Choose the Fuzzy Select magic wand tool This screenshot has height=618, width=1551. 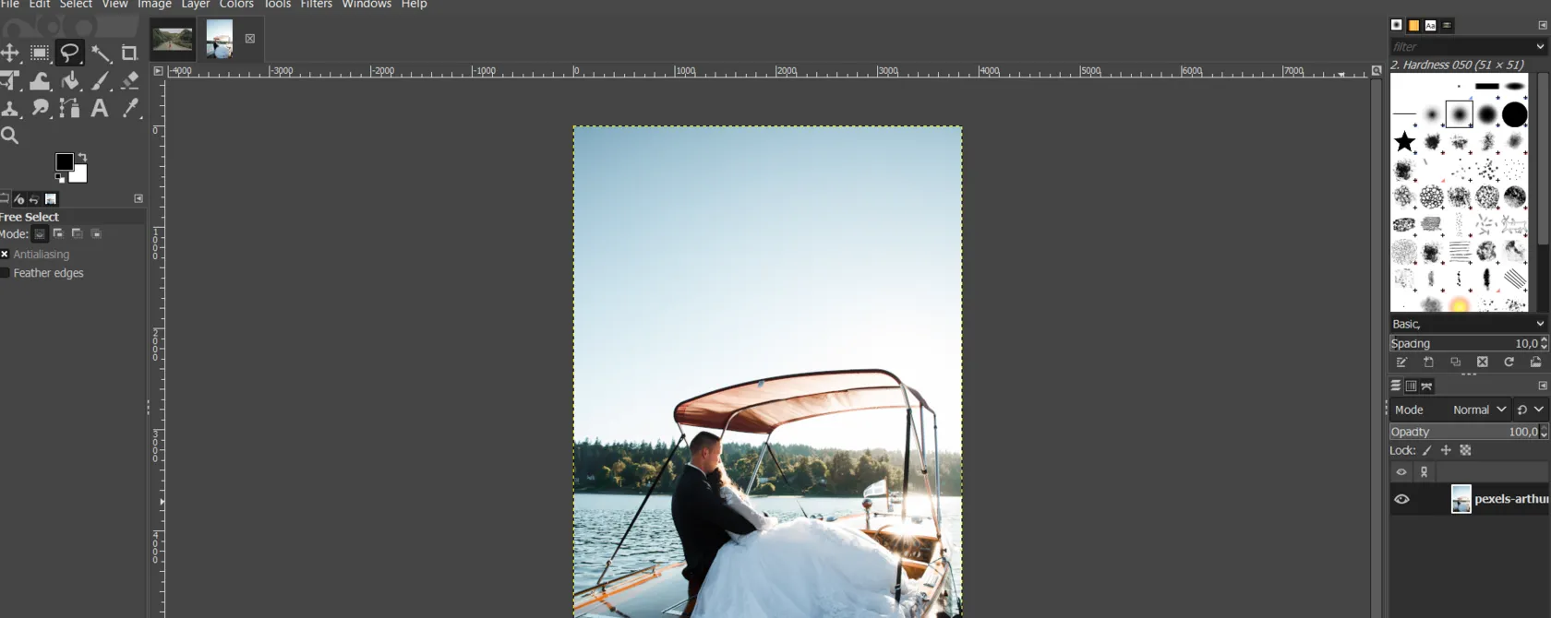click(x=101, y=53)
